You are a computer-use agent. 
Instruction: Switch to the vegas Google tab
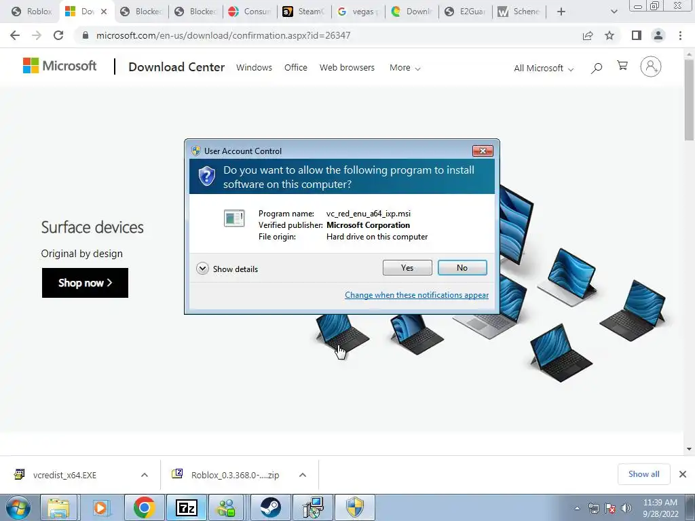357,12
